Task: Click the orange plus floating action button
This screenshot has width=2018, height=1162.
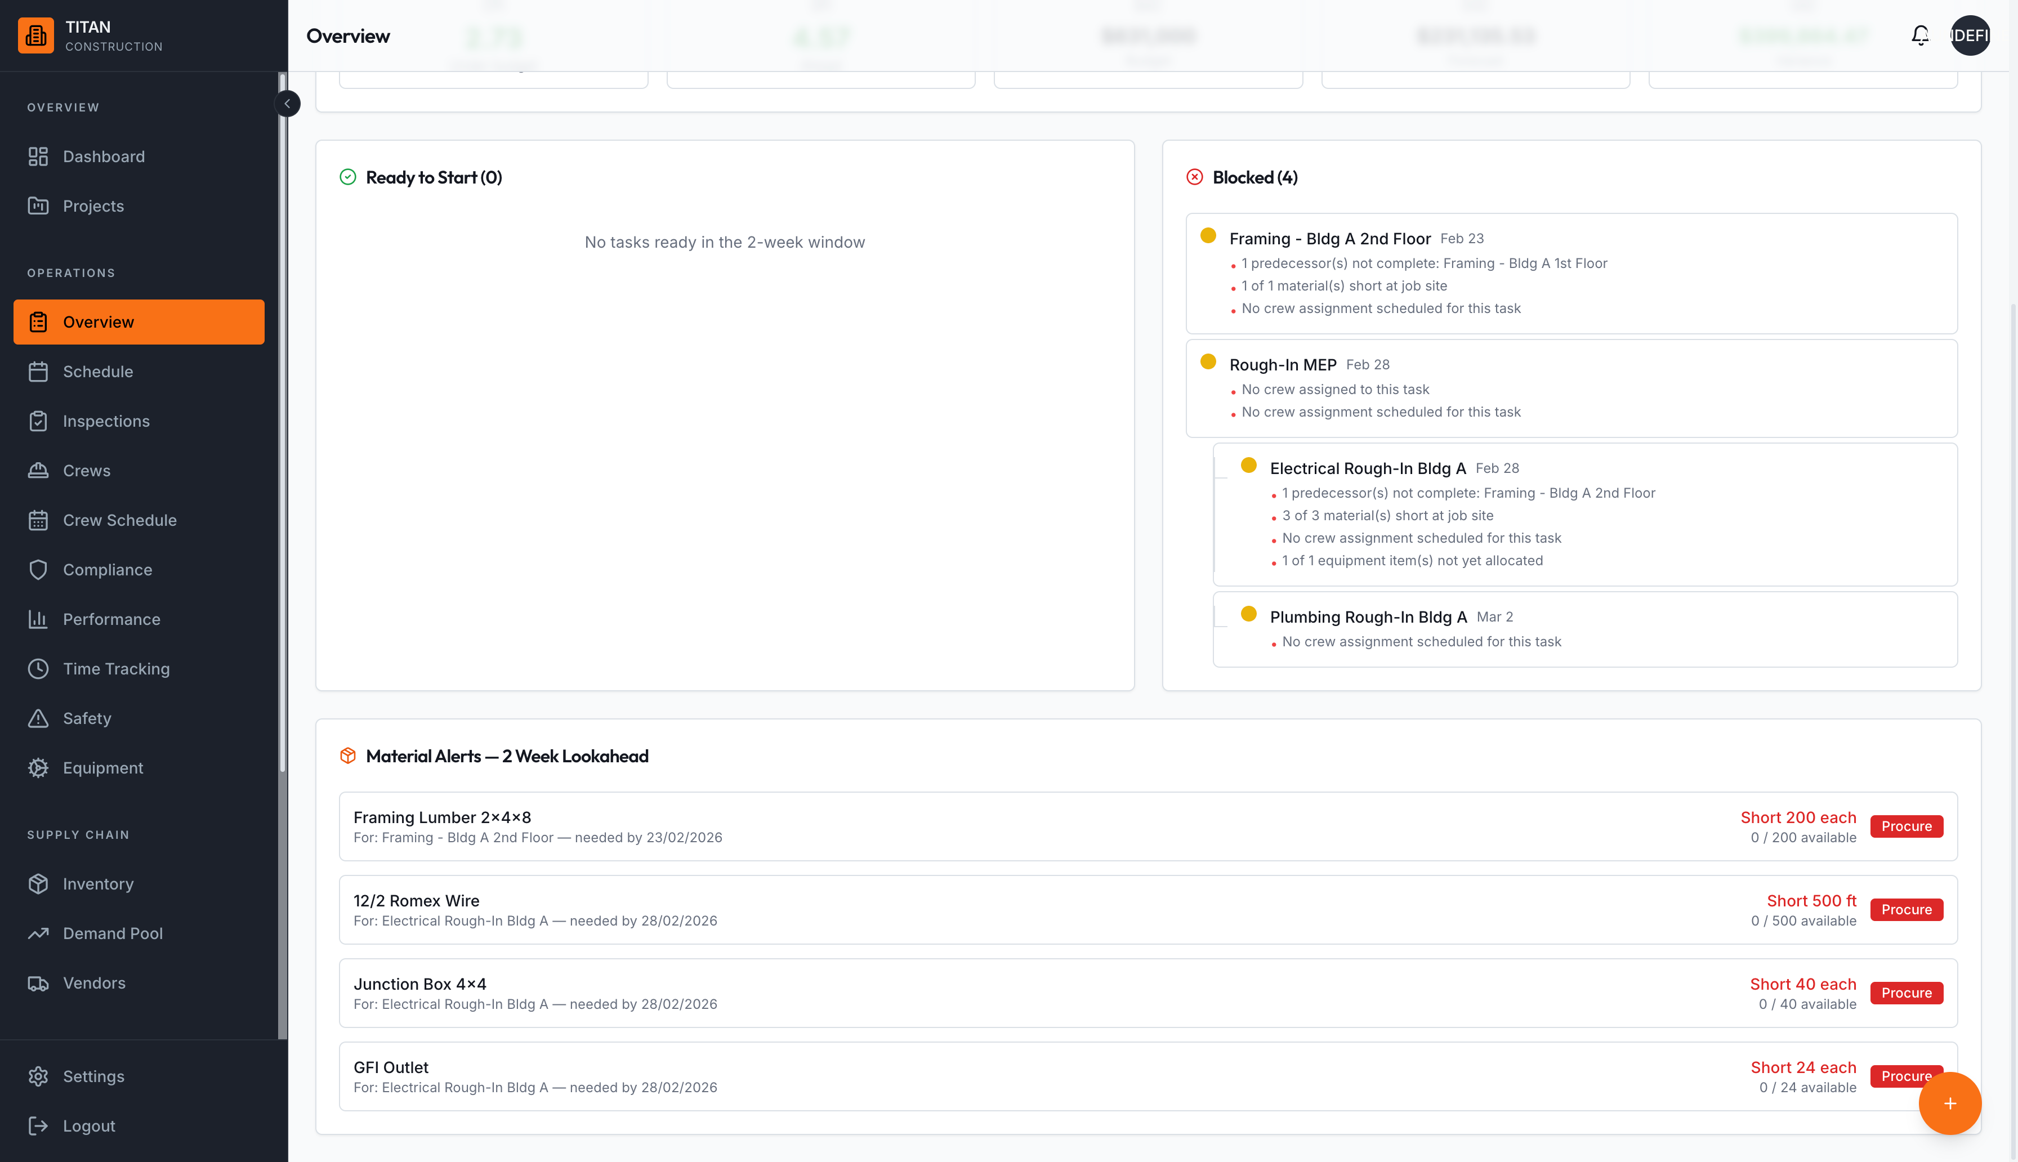Action: click(x=1950, y=1103)
